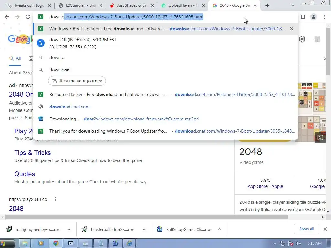The image size is (331, 248).
Task: Open options for the play2048.co result
Action: (55, 199)
